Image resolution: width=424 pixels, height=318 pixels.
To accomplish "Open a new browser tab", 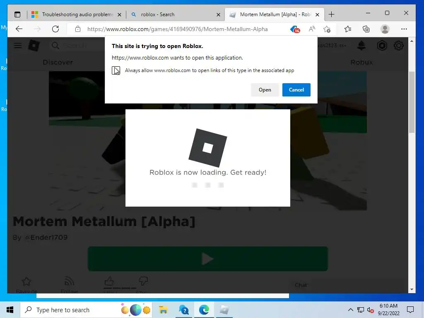I will tap(332, 14).
